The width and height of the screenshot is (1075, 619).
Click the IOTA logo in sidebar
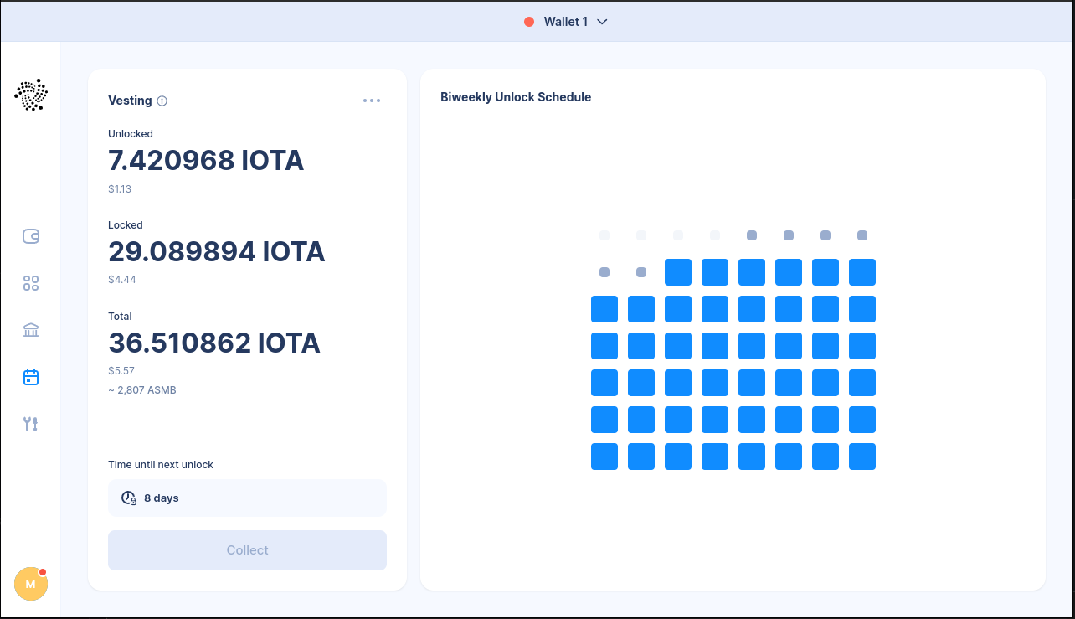click(x=31, y=95)
